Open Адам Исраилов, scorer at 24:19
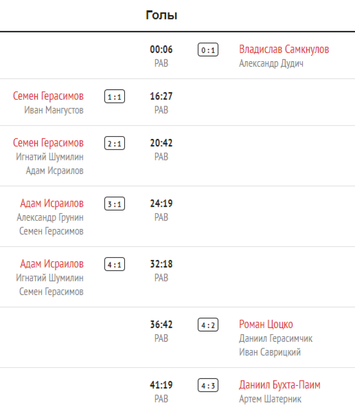This screenshot has width=355, height=414. coord(52,203)
